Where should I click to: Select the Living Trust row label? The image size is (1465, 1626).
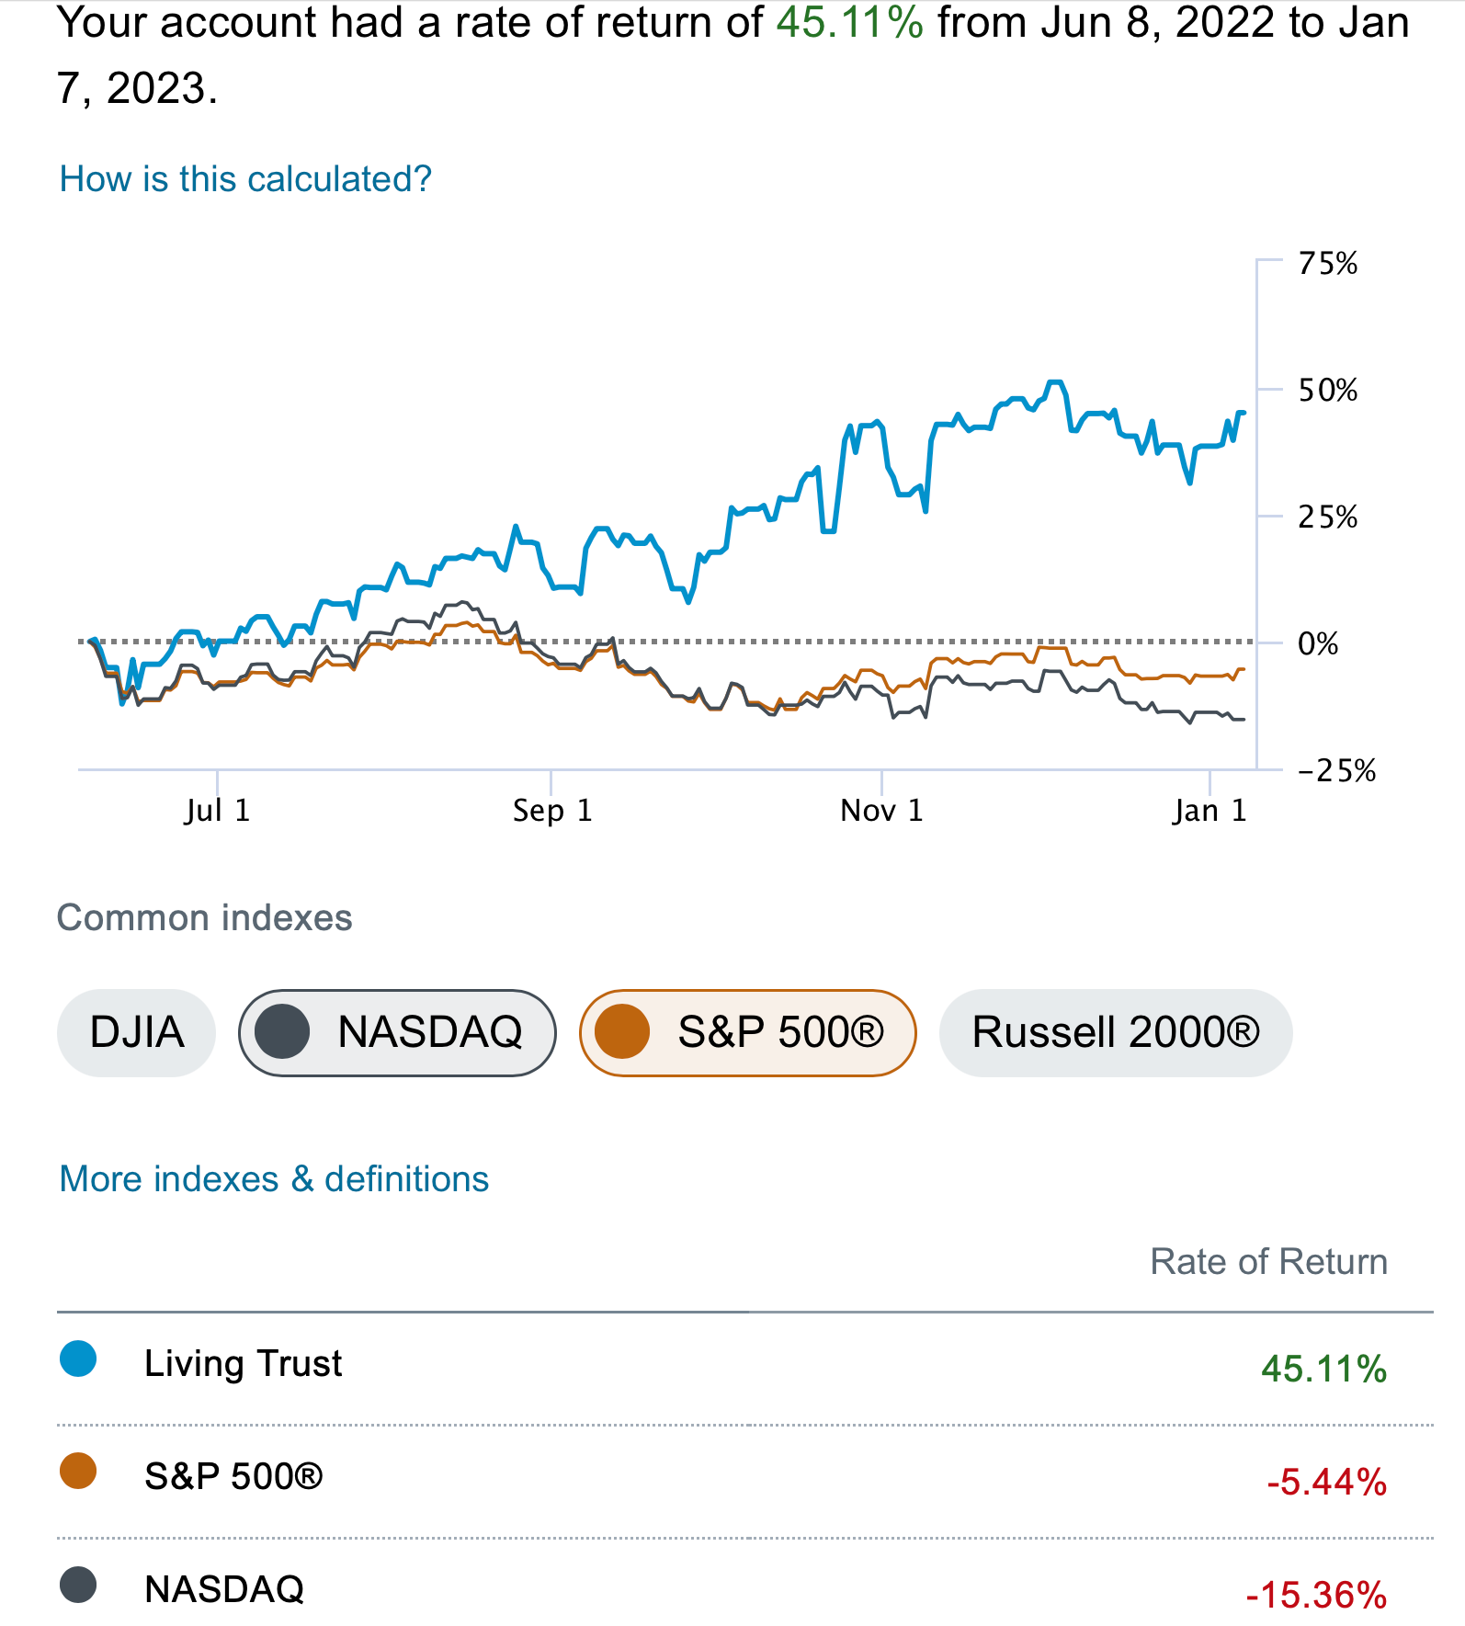(243, 1363)
